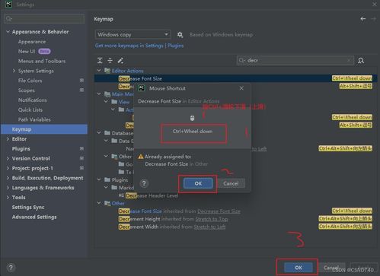Collapse the Editor Actions tree group
This screenshot has width=380, height=276.
[x=99, y=71]
